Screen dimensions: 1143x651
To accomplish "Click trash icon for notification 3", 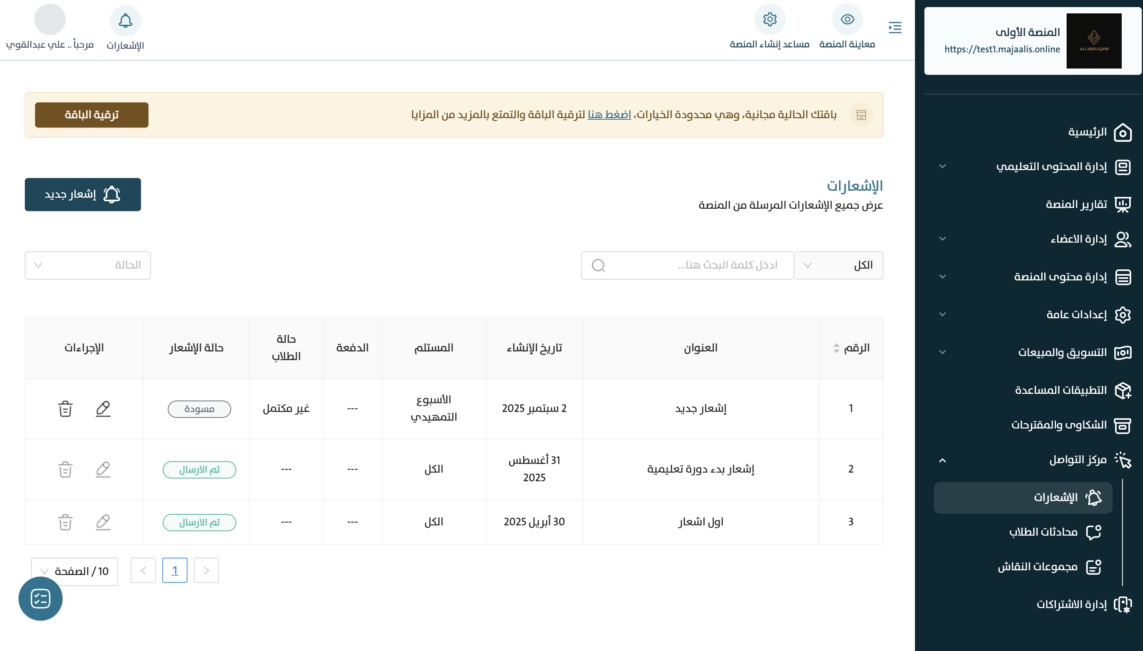I will [x=65, y=522].
